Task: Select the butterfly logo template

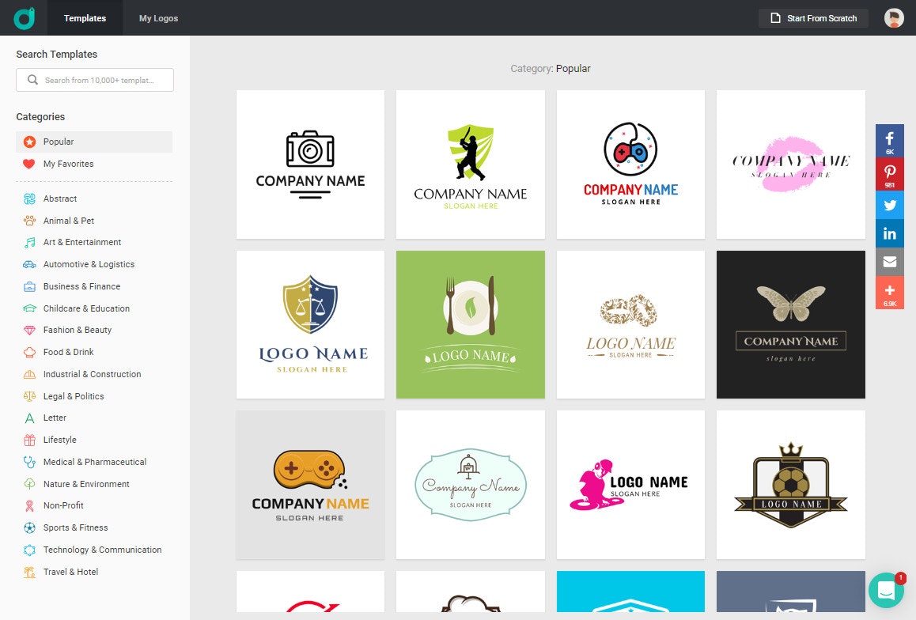Action: pyautogui.click(x=790, y=324)
